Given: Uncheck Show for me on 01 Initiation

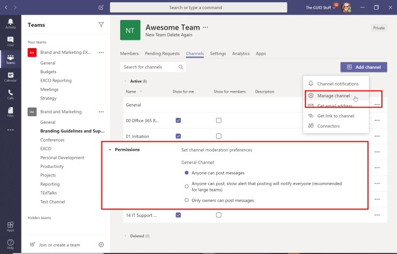Looking at the screenshot, I should (178, 136).
